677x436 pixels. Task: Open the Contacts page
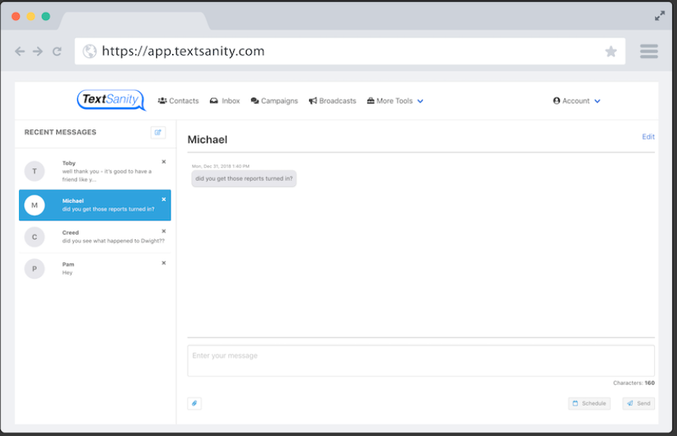pos(178,101)
